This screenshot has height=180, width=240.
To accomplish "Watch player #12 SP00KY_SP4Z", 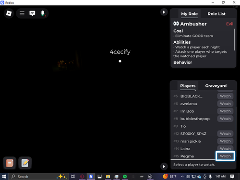I will pos(225,134).
